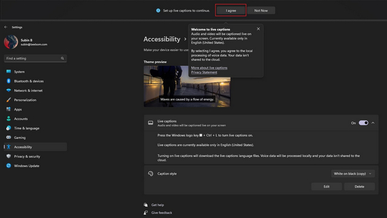Close the Welcome to live captions popup
387x218 pixels.
coord(258,28)
